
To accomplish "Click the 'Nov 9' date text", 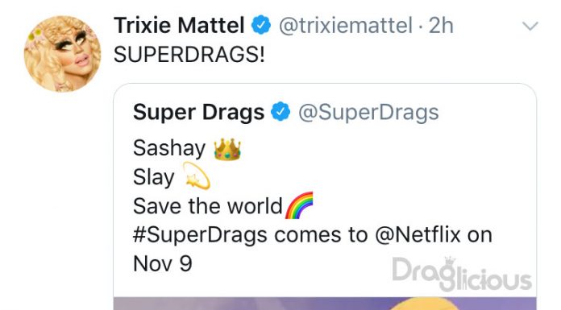I will pyautogui.click(x=163, y=264).
